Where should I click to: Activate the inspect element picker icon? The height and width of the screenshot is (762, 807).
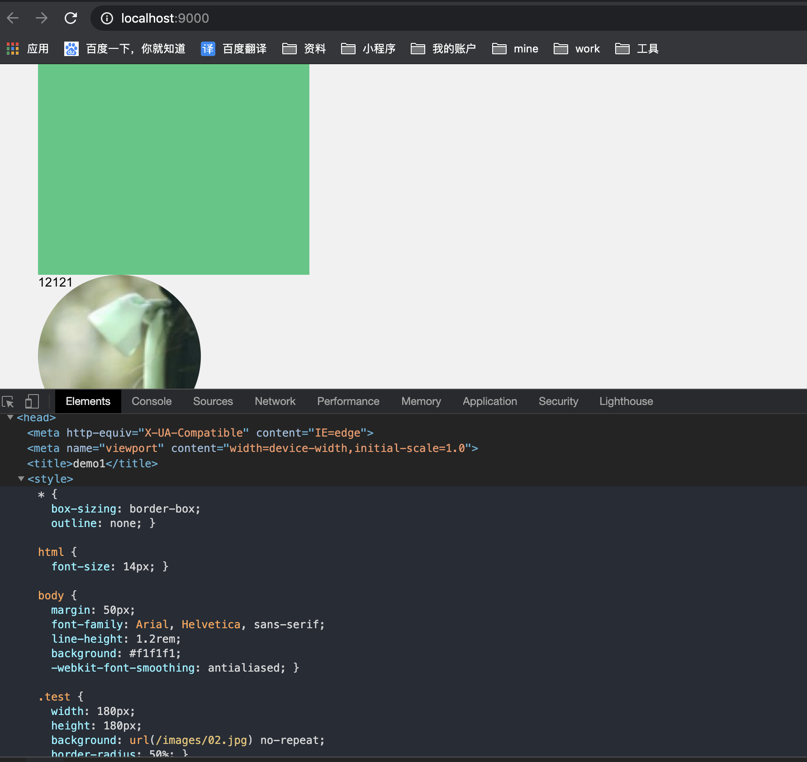point(9,401)
